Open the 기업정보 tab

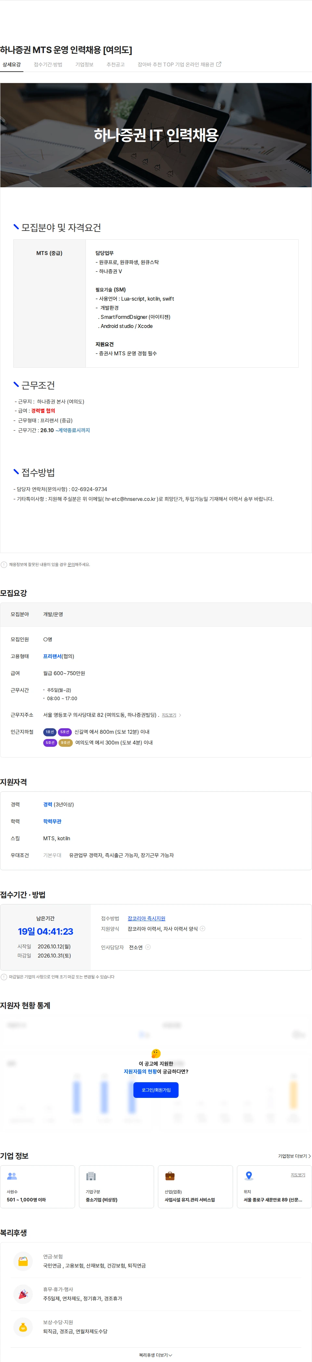84,64
